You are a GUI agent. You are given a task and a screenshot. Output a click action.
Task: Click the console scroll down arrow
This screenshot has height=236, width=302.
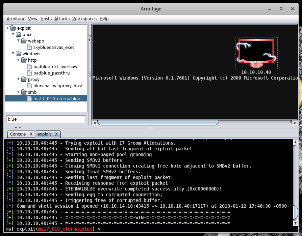click(x=295, y=223)
